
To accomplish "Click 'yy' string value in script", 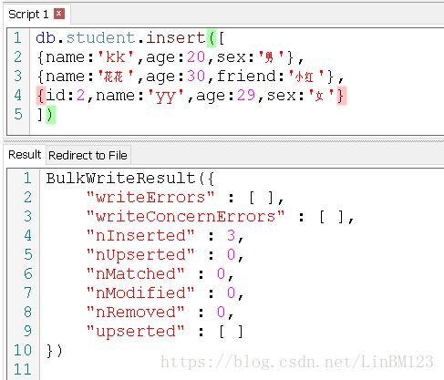I will click(166, 96).
